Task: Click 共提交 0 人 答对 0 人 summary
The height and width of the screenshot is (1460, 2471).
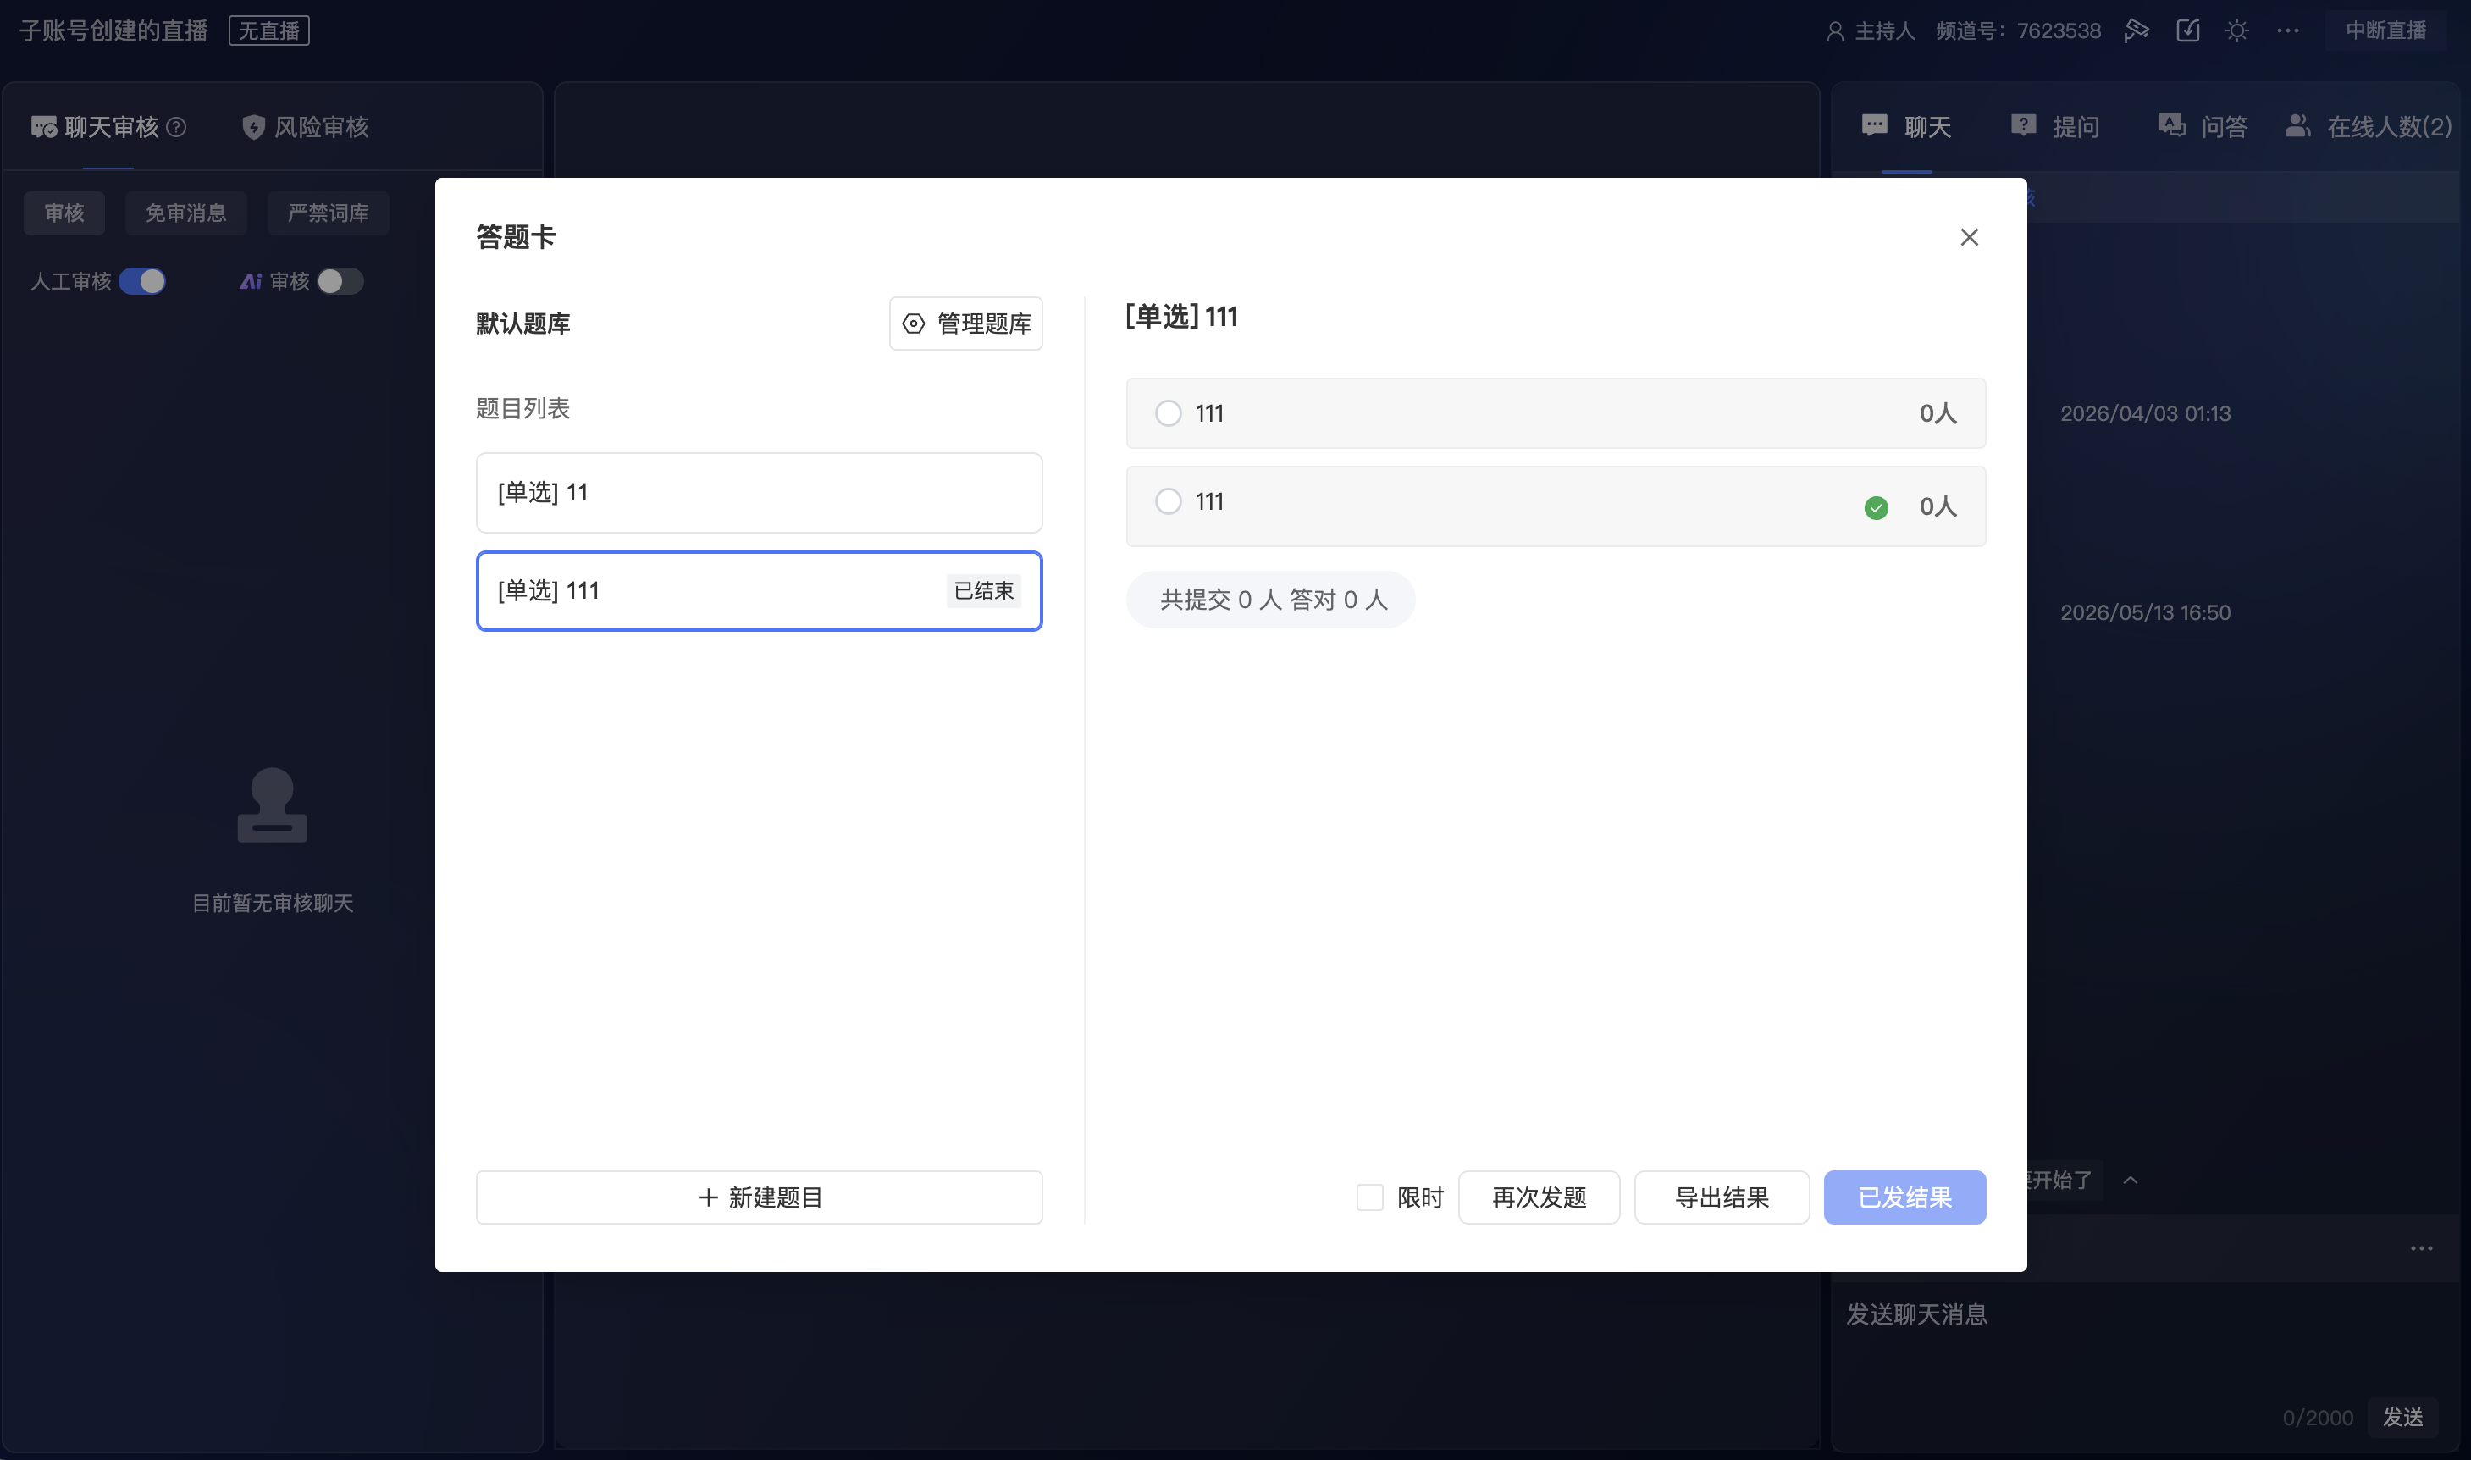Action: [1271, 599]
